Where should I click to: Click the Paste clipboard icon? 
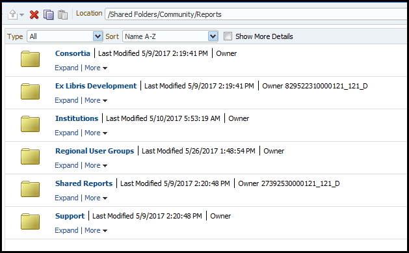point(62,14)
